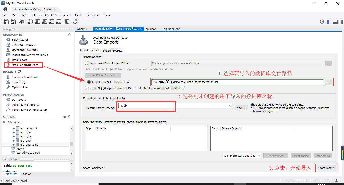
Task: Click the schema tree scrollbar thumb
Action: [72, 144]
